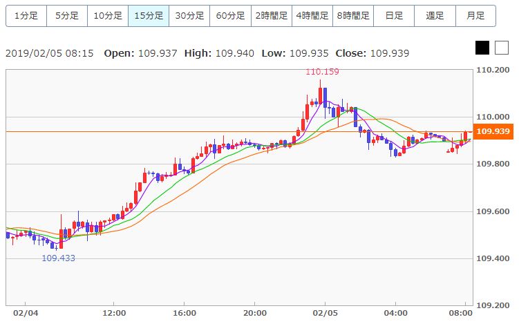Click the 20:00 time axis label

coord(255,313)
